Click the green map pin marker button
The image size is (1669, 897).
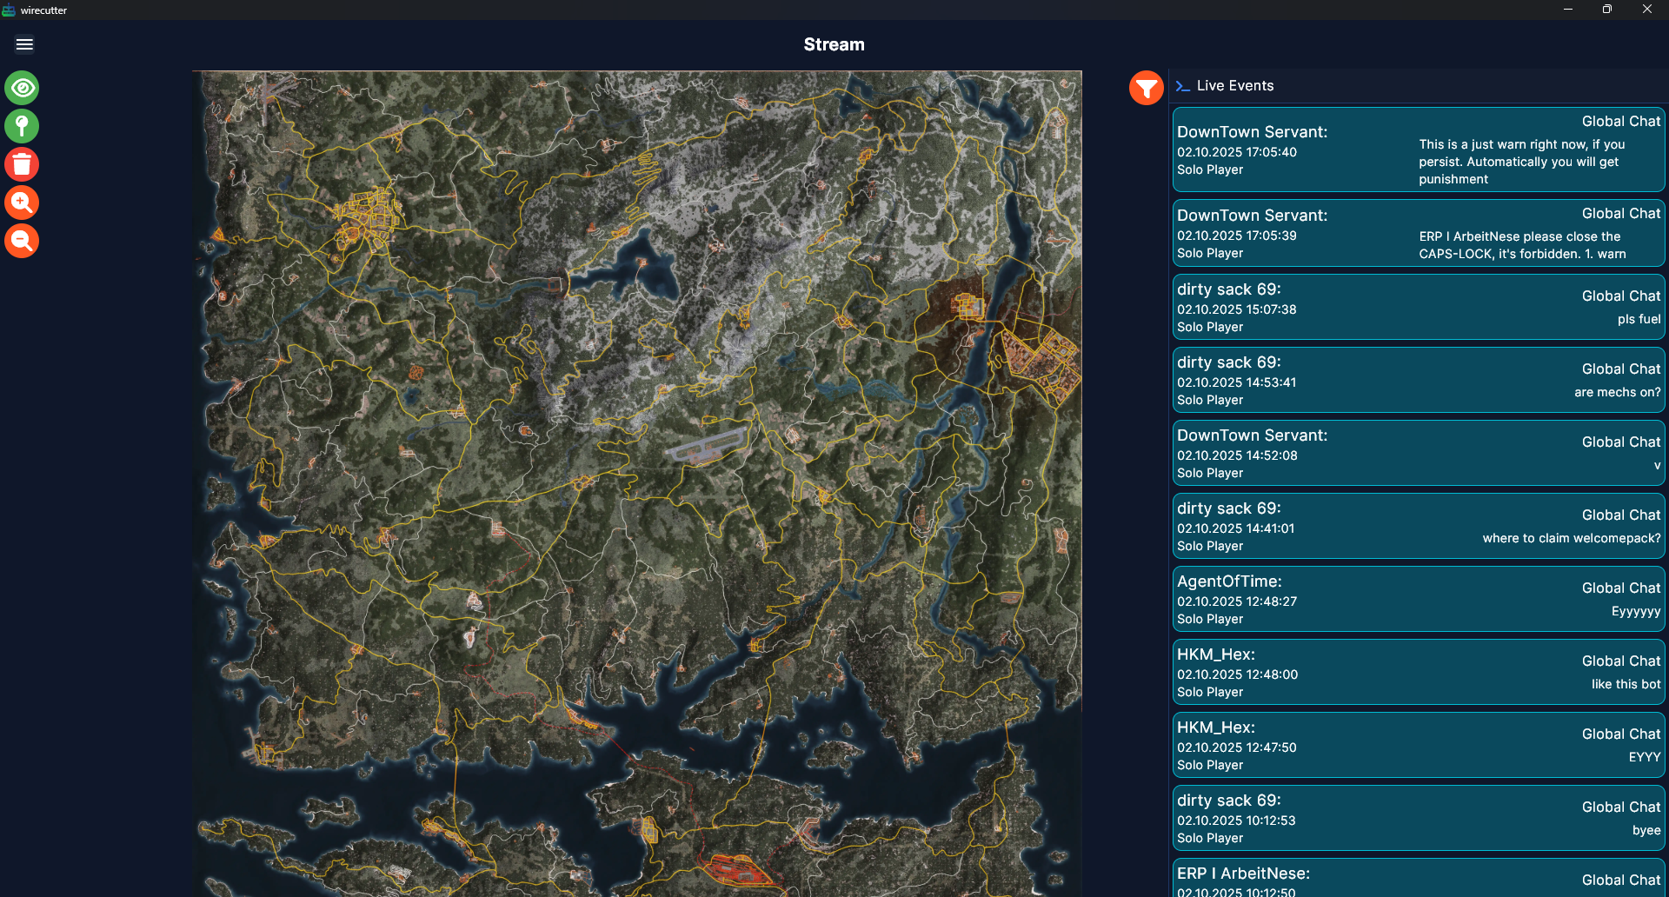pos(22,126)
